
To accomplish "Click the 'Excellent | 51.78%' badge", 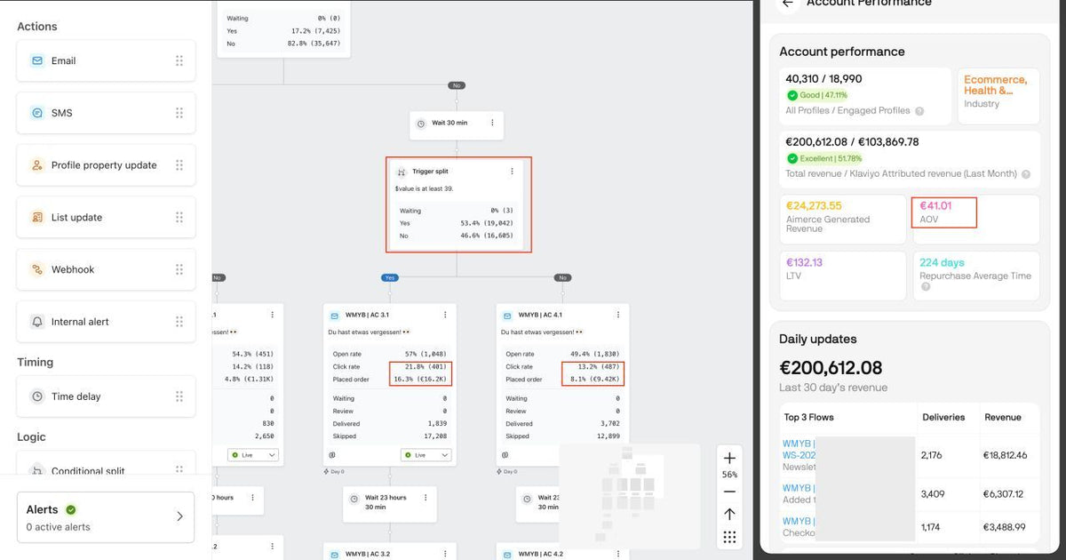I will 826,158.
